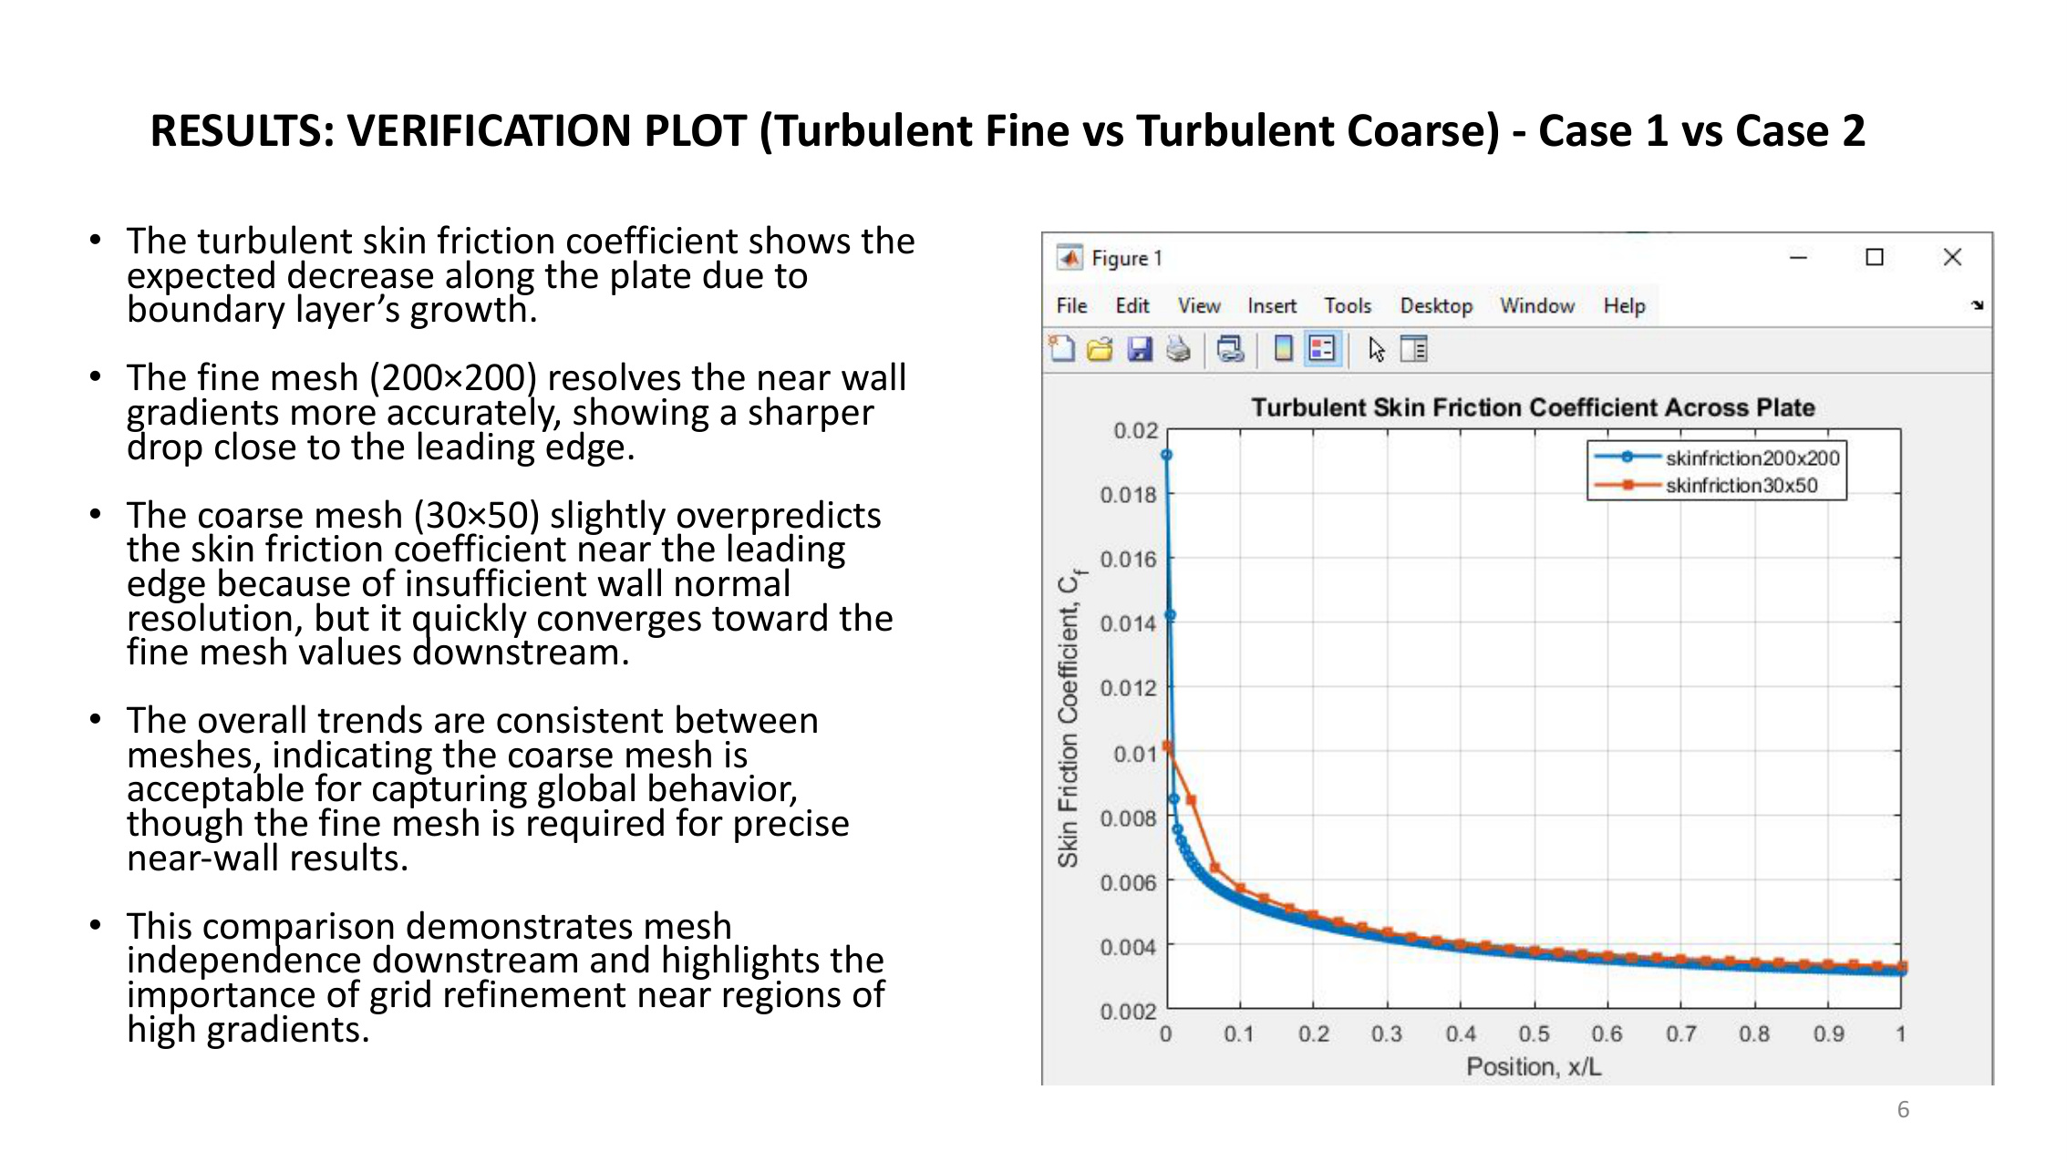Open the Edit menu

point(1132,306)
